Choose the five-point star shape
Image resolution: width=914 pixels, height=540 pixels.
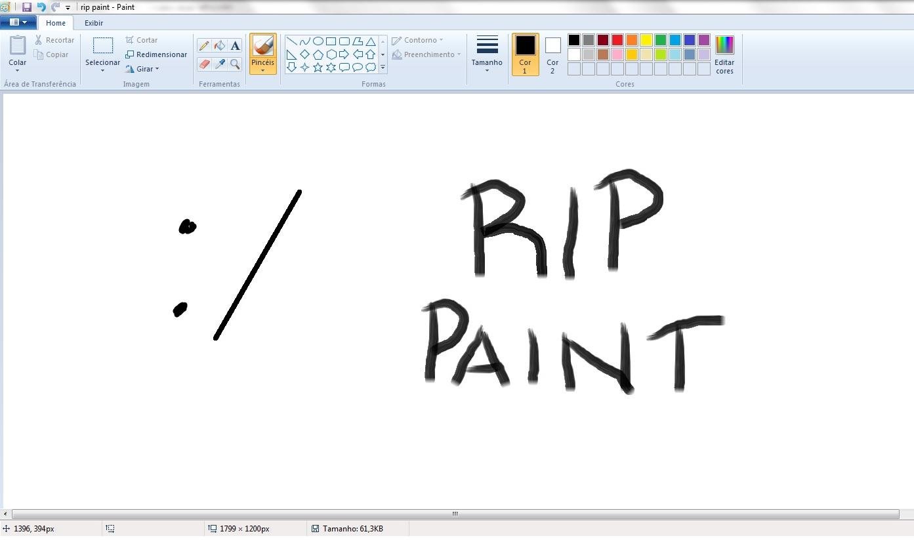click(318, 67)
